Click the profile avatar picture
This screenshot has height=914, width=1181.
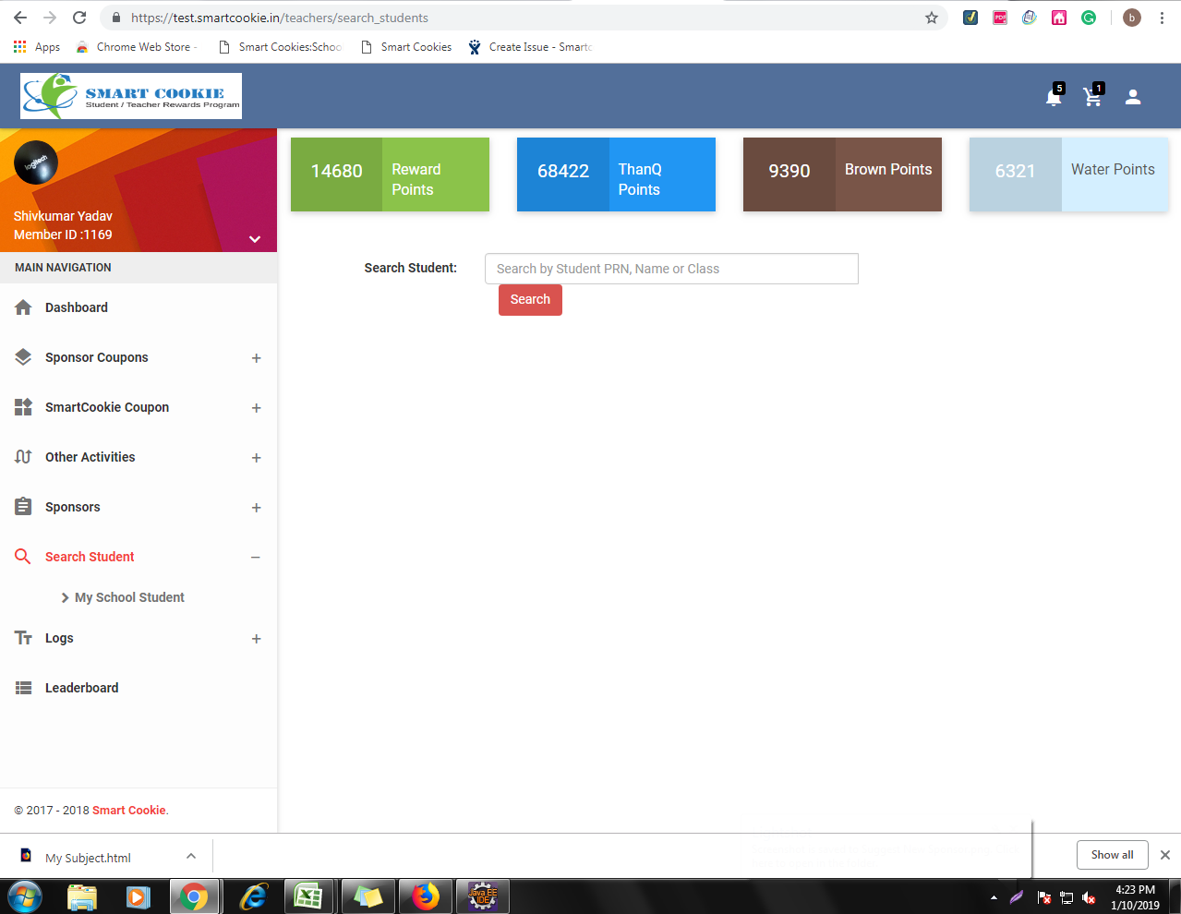[36, 162]
